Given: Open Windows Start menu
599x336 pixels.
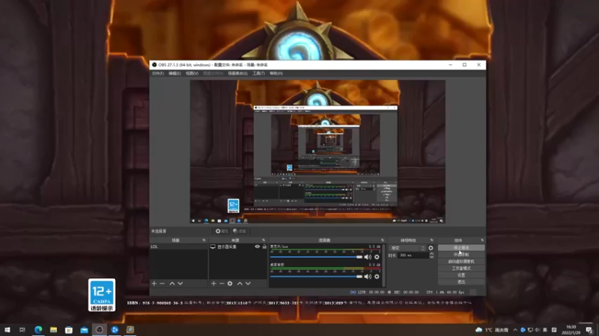Looking at the screenshot, I should [7, 329].
